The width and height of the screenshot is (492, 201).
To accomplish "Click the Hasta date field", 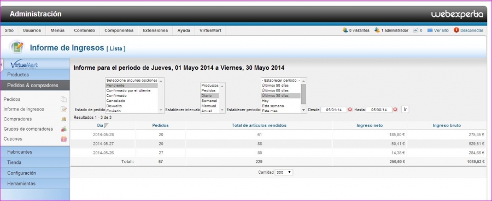I will [x=379, y=109].
